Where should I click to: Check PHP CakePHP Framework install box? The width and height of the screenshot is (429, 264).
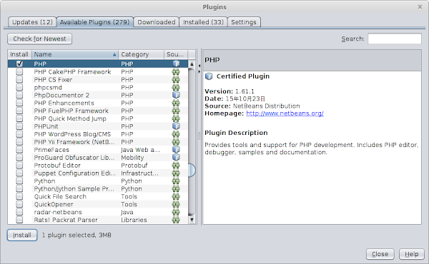19,72
